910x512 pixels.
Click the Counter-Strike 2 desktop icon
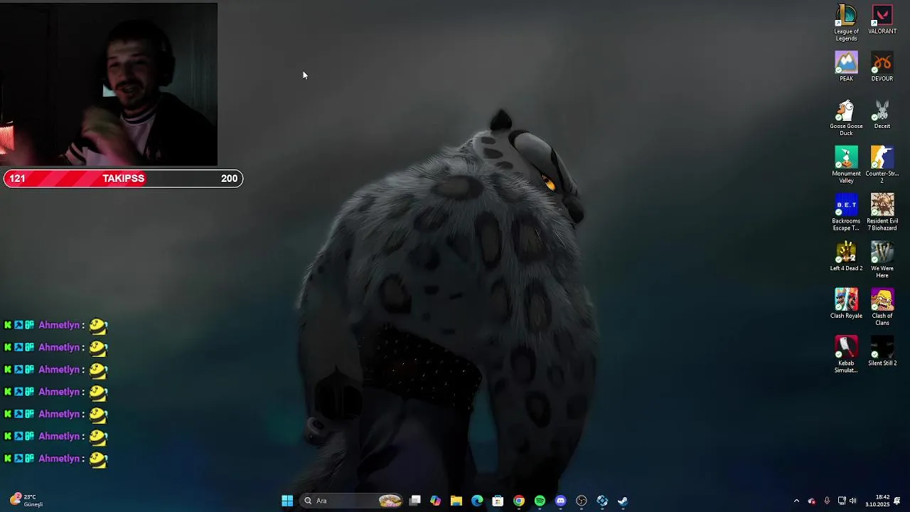[x=882, y=164]
